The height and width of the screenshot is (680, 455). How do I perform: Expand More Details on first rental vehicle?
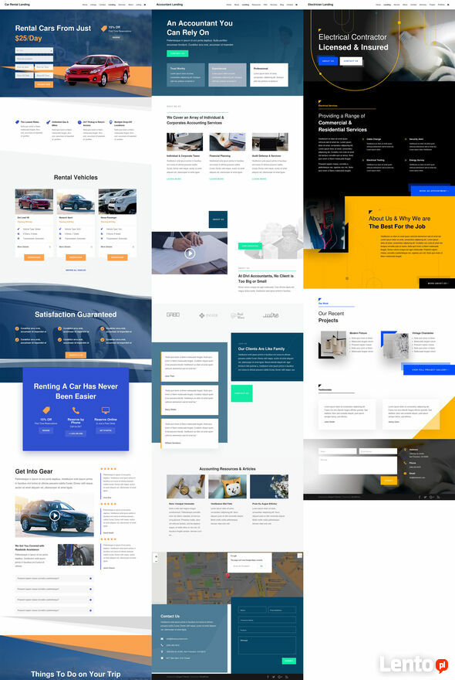34,246
